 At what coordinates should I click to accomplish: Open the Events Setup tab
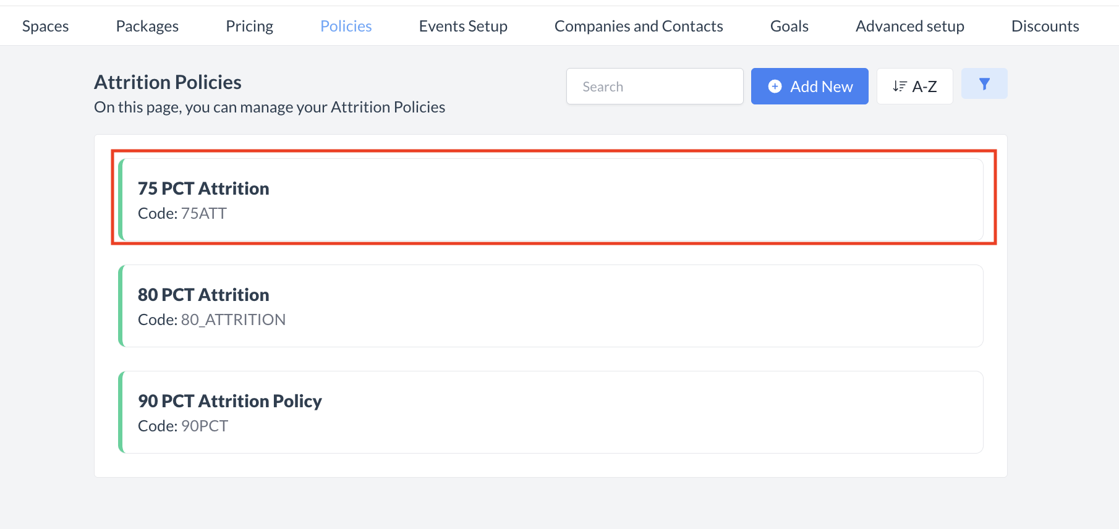click(x=463, y=26)
